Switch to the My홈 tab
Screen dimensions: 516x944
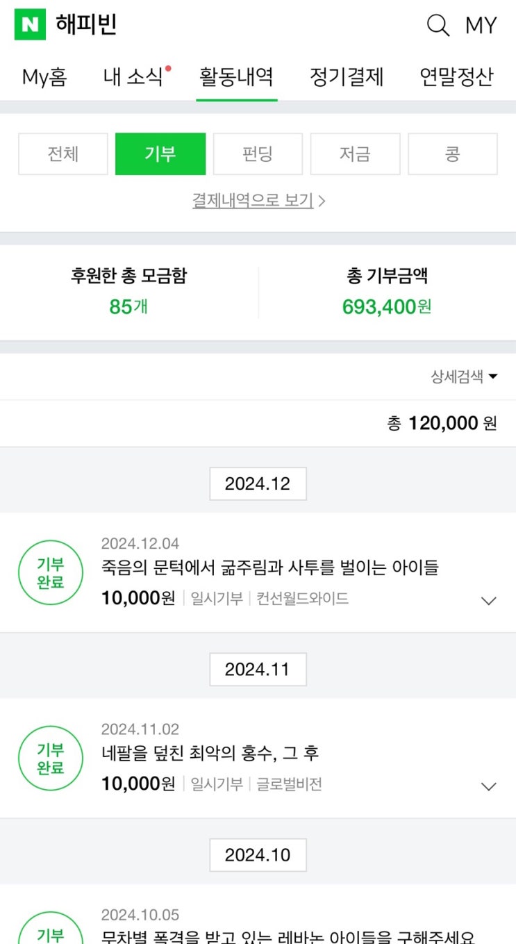(44, 76)
